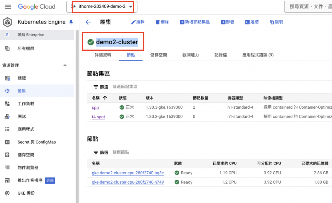The width and height of the screenshot is (332, 203).
Task: Click the 物件瀏覽器 list icon
Action: (x=7, y=167)
